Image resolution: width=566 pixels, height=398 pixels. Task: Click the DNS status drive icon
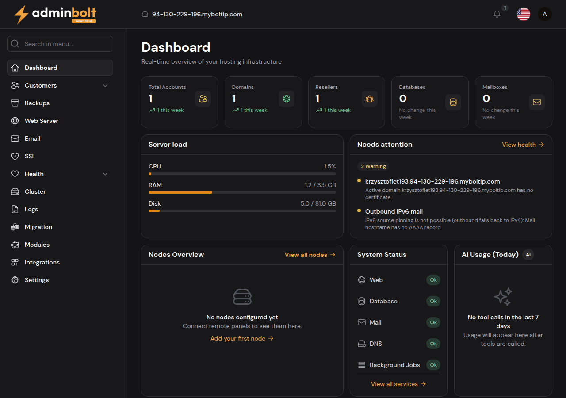(362, 344)
